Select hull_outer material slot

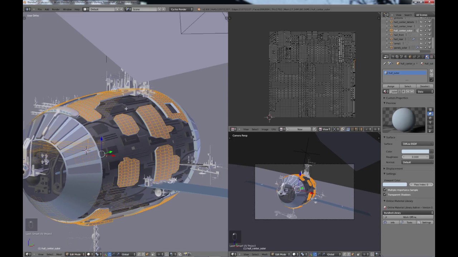coord(405,73)
